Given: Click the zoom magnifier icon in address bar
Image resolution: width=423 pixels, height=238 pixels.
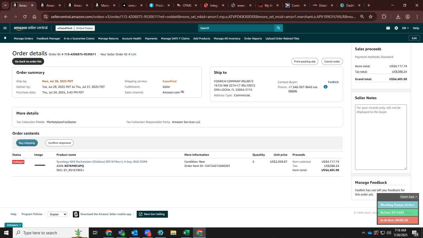Looking at the screenshot, I should tap(362, 17).
